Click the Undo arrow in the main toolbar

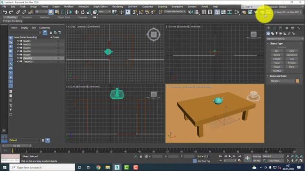pyautogui.click(x=5, y=12)
